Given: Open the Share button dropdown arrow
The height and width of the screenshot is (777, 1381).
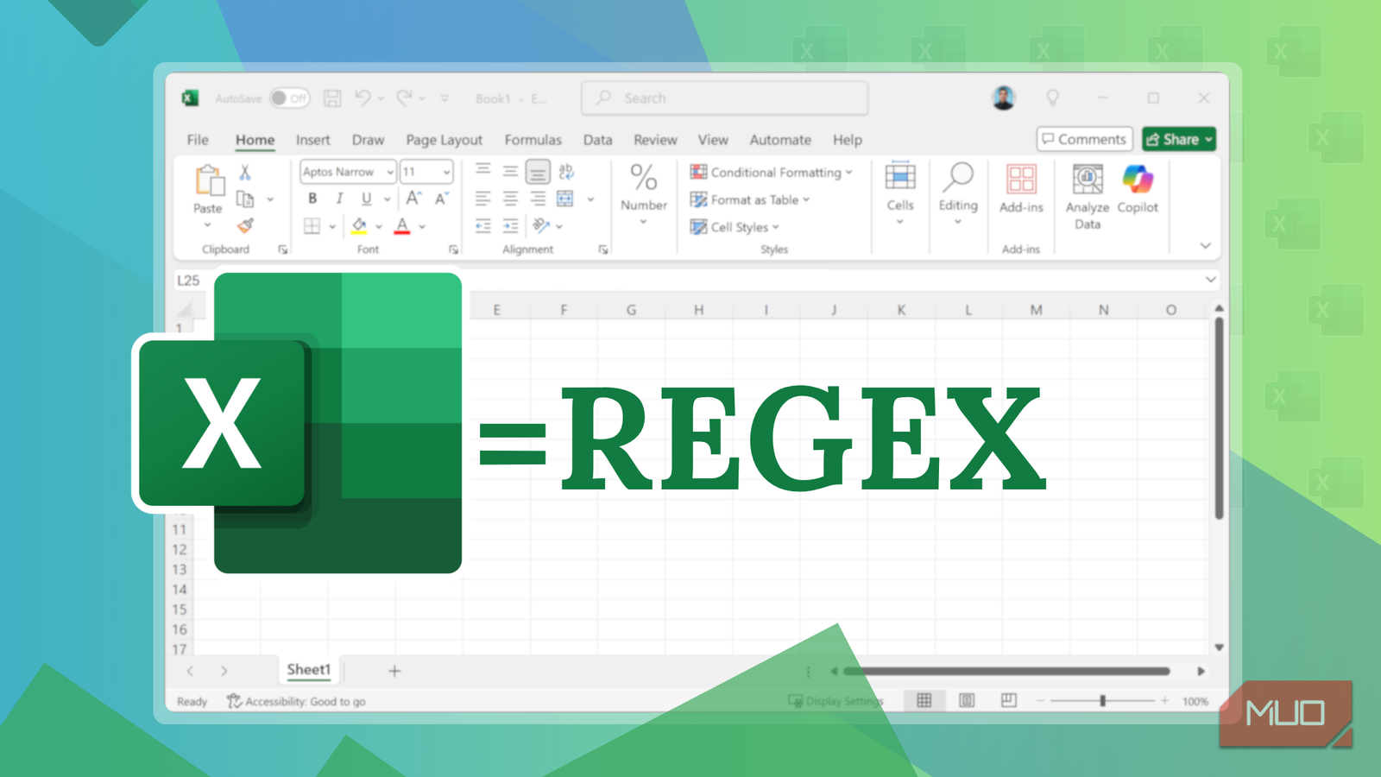Looking at the screenshot, I should click(1209, 139).
